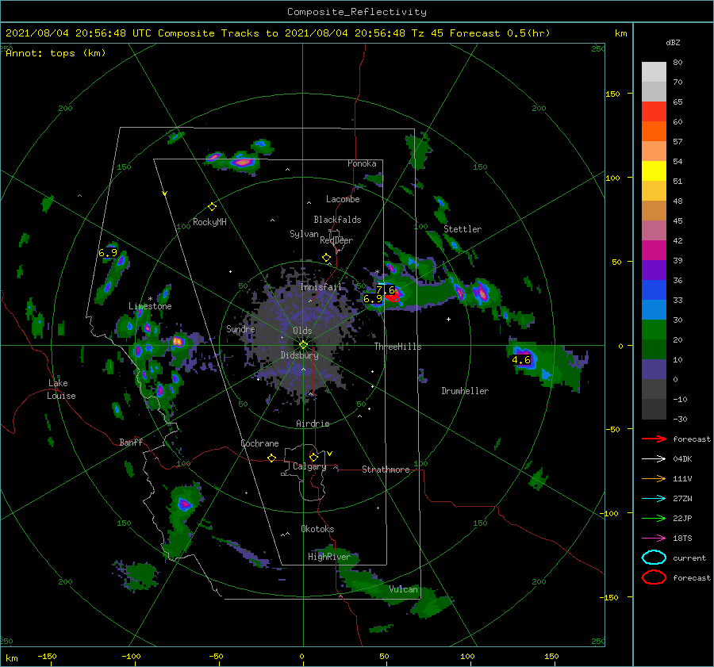This screenshot has height=667, width=714.
Task: Select the Ponoka label
Action: point(362,163)
